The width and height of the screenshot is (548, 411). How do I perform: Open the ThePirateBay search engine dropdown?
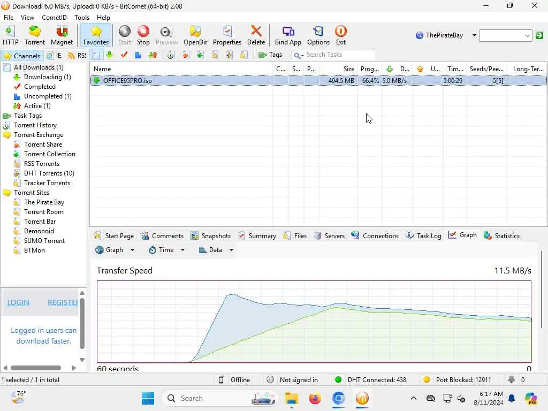[474, 35]
